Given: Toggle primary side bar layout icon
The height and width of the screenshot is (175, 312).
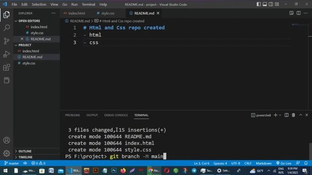Looking at the screenshot, I should click(x=258, y=4).
